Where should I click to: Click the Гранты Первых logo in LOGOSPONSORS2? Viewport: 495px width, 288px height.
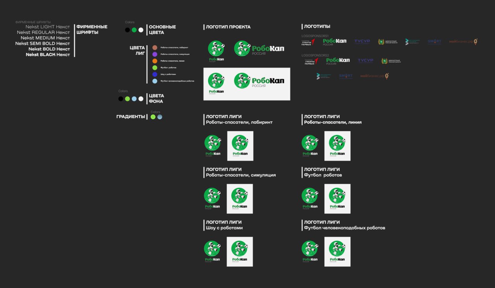312,61
